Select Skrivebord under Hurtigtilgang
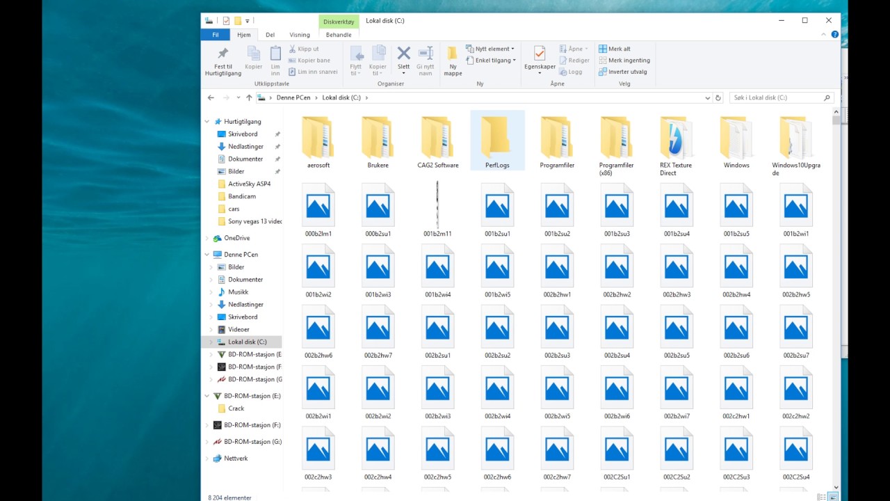This screenshot has width=890, height=501. [x=243, y=134]
